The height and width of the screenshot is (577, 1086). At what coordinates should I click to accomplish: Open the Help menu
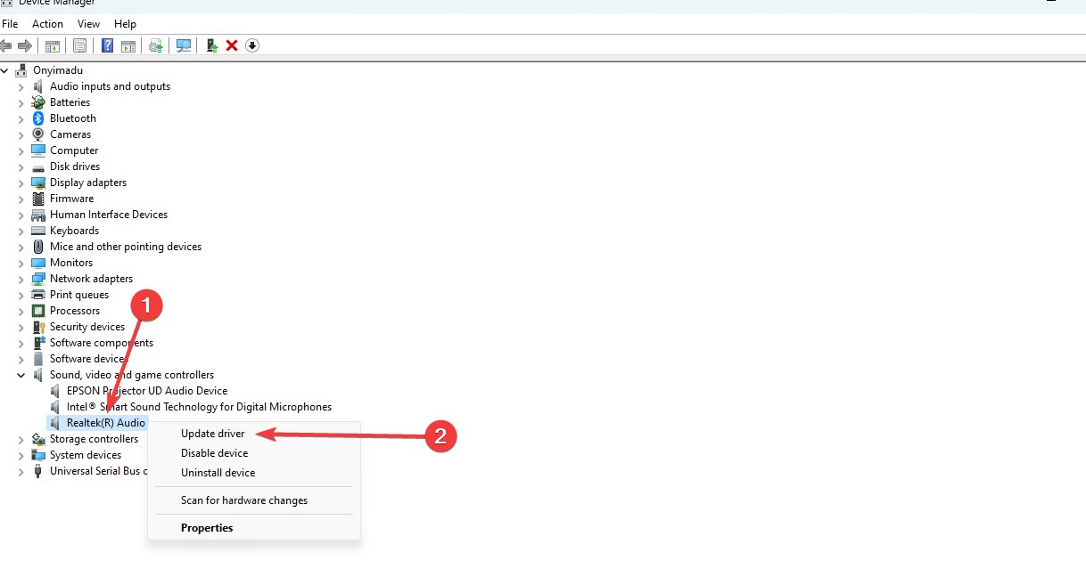[x=126, y=24]
